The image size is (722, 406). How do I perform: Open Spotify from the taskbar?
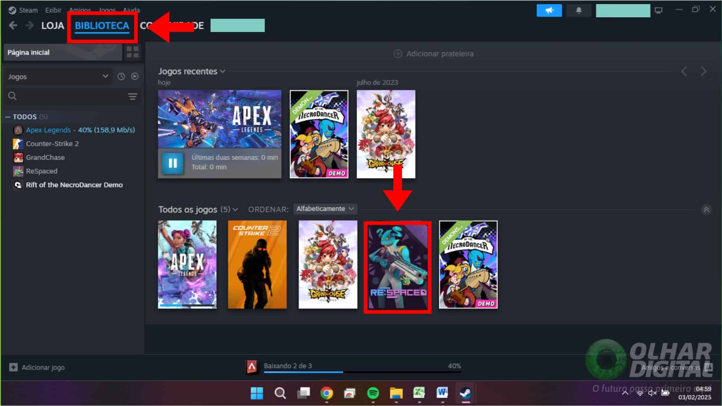pyautogui.click(x=373, y=393)
